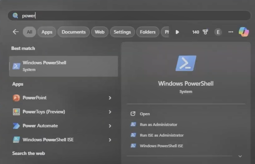Click the PowerShell icon in best match
The image size is (255, 164).
(x=17, y=66)
